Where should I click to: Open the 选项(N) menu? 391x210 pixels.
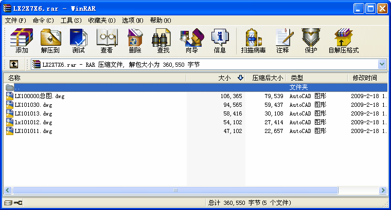click(x=133, y=21)
